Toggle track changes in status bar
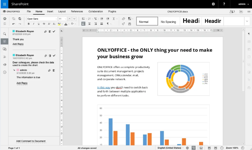This screenshot has width=252, height=150. 201,148
